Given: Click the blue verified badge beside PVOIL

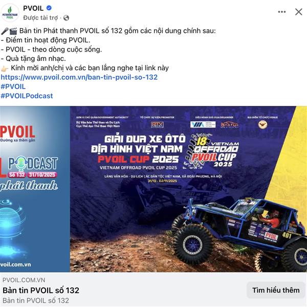Looking at the screenshot, I should click(x=49, y=8).
